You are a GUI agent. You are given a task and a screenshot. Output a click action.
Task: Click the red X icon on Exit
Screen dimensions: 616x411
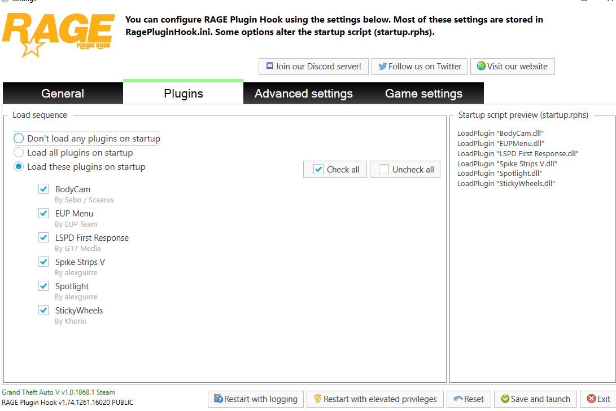click(x=591, y=399)
